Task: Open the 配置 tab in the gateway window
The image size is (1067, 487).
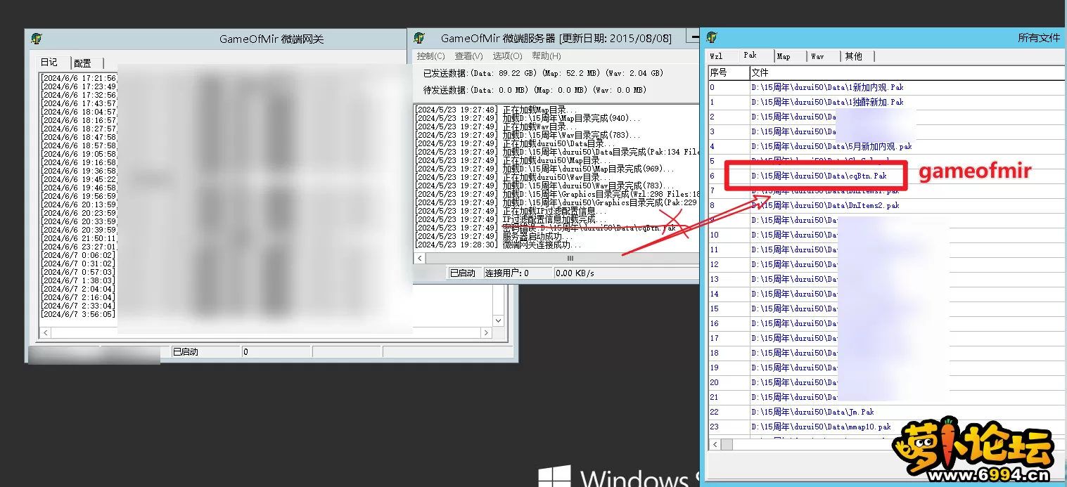Action: pyautogui.click(x=83, y=63)
